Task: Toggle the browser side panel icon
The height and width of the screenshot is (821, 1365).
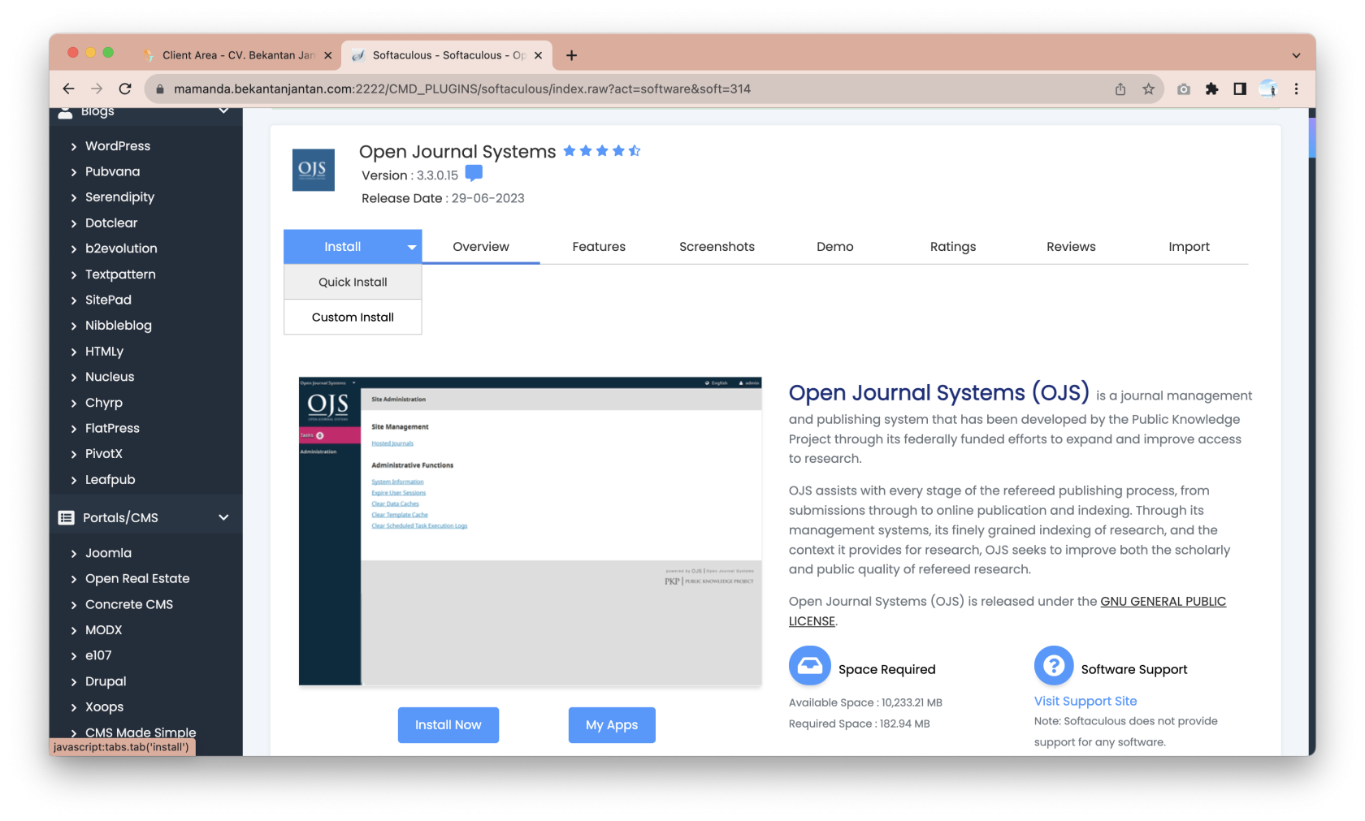Action: 1240,89
